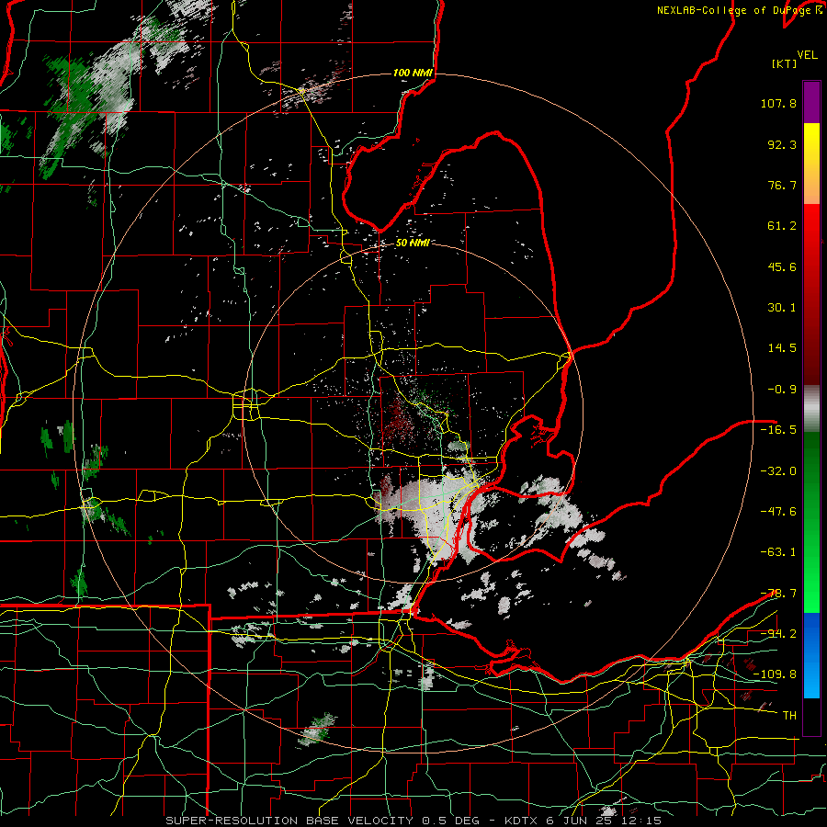Select the 107.8 velocity scale value
This screenshot has height=827, width=827.
(778, 103)
